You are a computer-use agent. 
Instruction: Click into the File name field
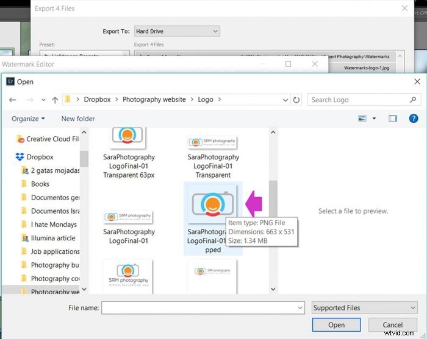203,308
